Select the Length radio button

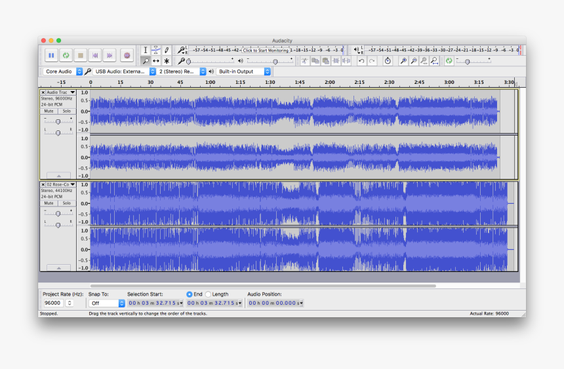click(x=208, y=294)
